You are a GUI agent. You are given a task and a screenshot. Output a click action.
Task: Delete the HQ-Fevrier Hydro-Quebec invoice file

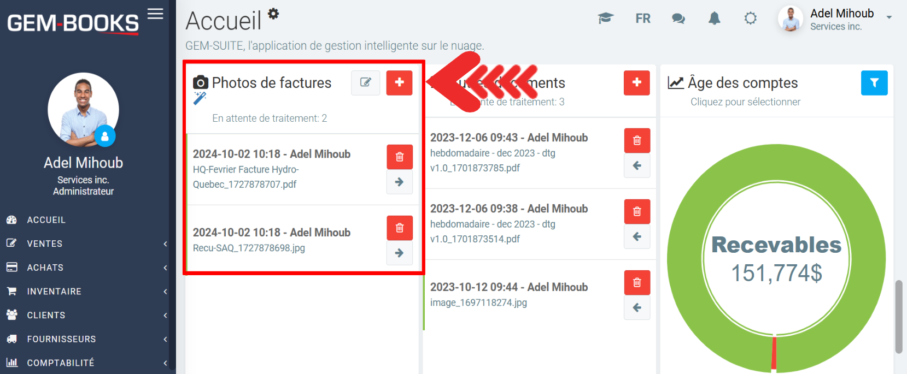tap(399, 157)
